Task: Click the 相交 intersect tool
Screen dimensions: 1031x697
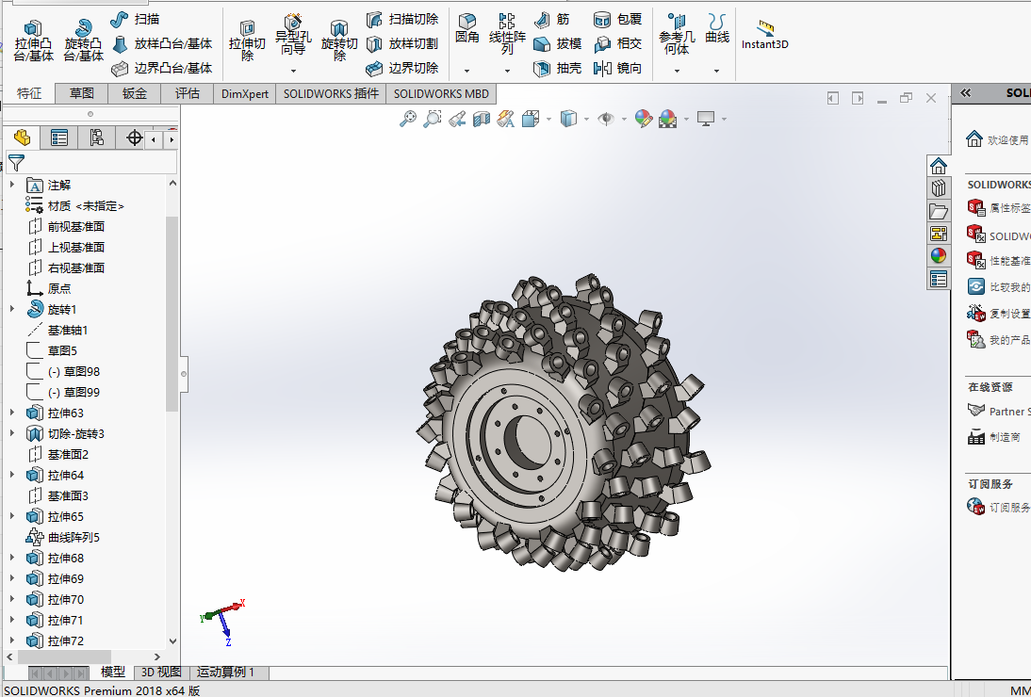Action: pos(617,43)
